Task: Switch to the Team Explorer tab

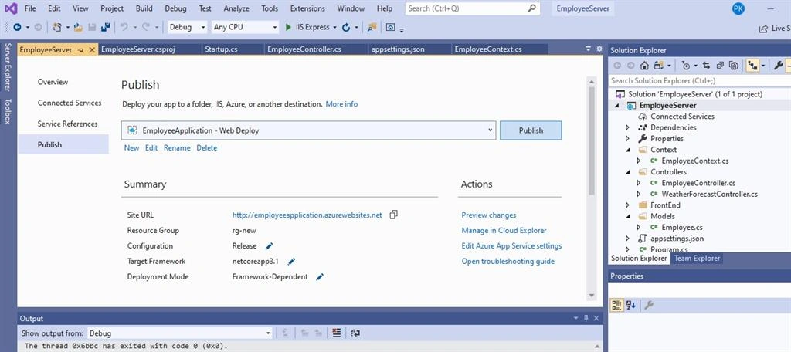Action: (x=698, y=258)
